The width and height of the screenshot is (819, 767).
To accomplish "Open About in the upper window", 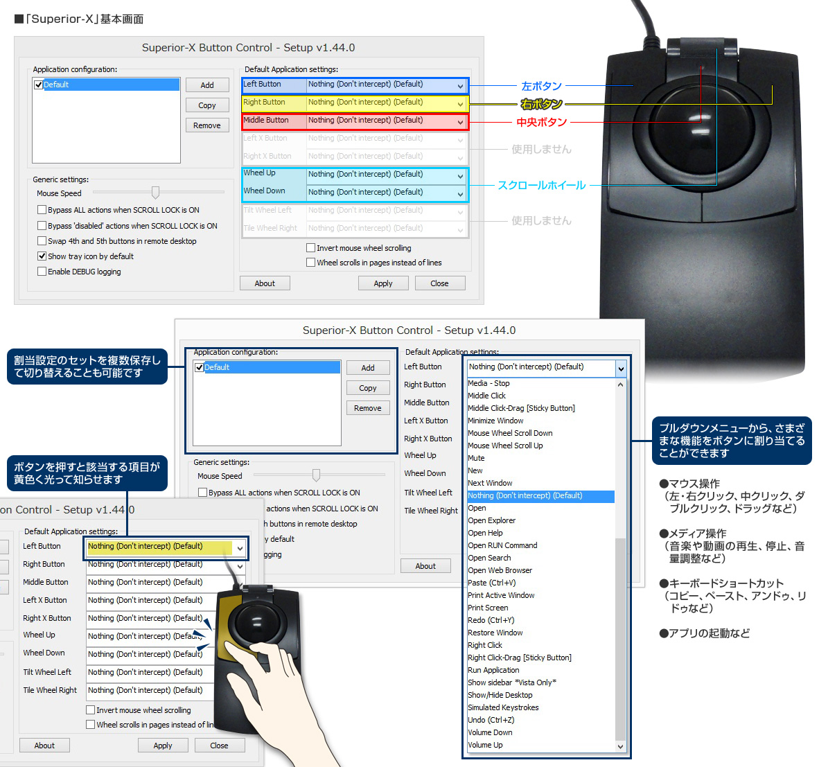I will click(x=265, y=283).
